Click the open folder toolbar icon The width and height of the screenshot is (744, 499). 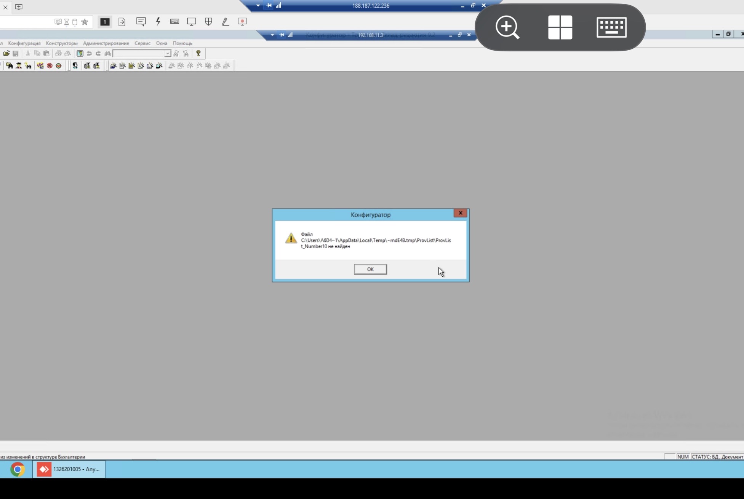[6, 54]
